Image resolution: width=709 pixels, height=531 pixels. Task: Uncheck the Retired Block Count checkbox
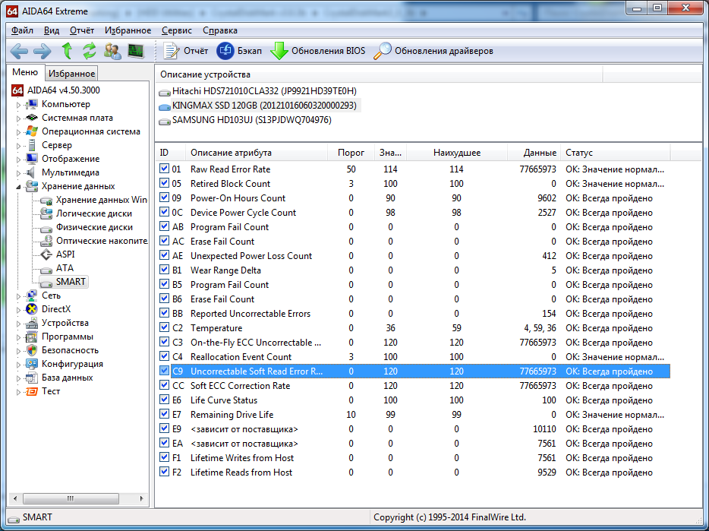pos(164,183)
